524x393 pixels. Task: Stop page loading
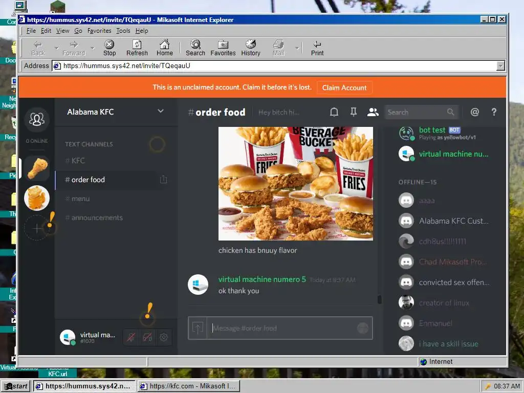(110, 48)
